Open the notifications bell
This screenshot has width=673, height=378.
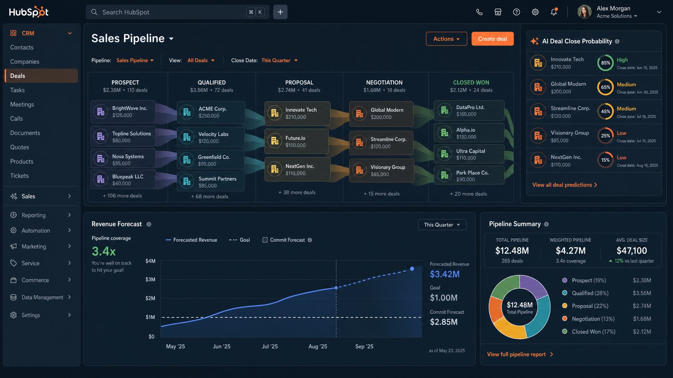coord(554,12)
